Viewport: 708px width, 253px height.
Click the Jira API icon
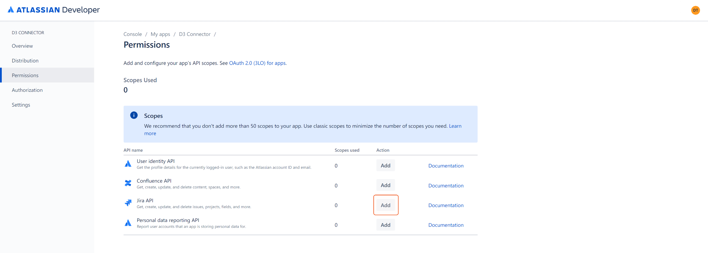128,203
